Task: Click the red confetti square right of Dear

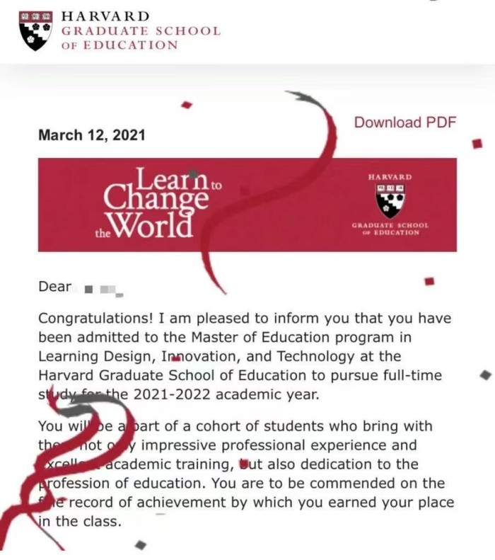Action: click(429, 281)
